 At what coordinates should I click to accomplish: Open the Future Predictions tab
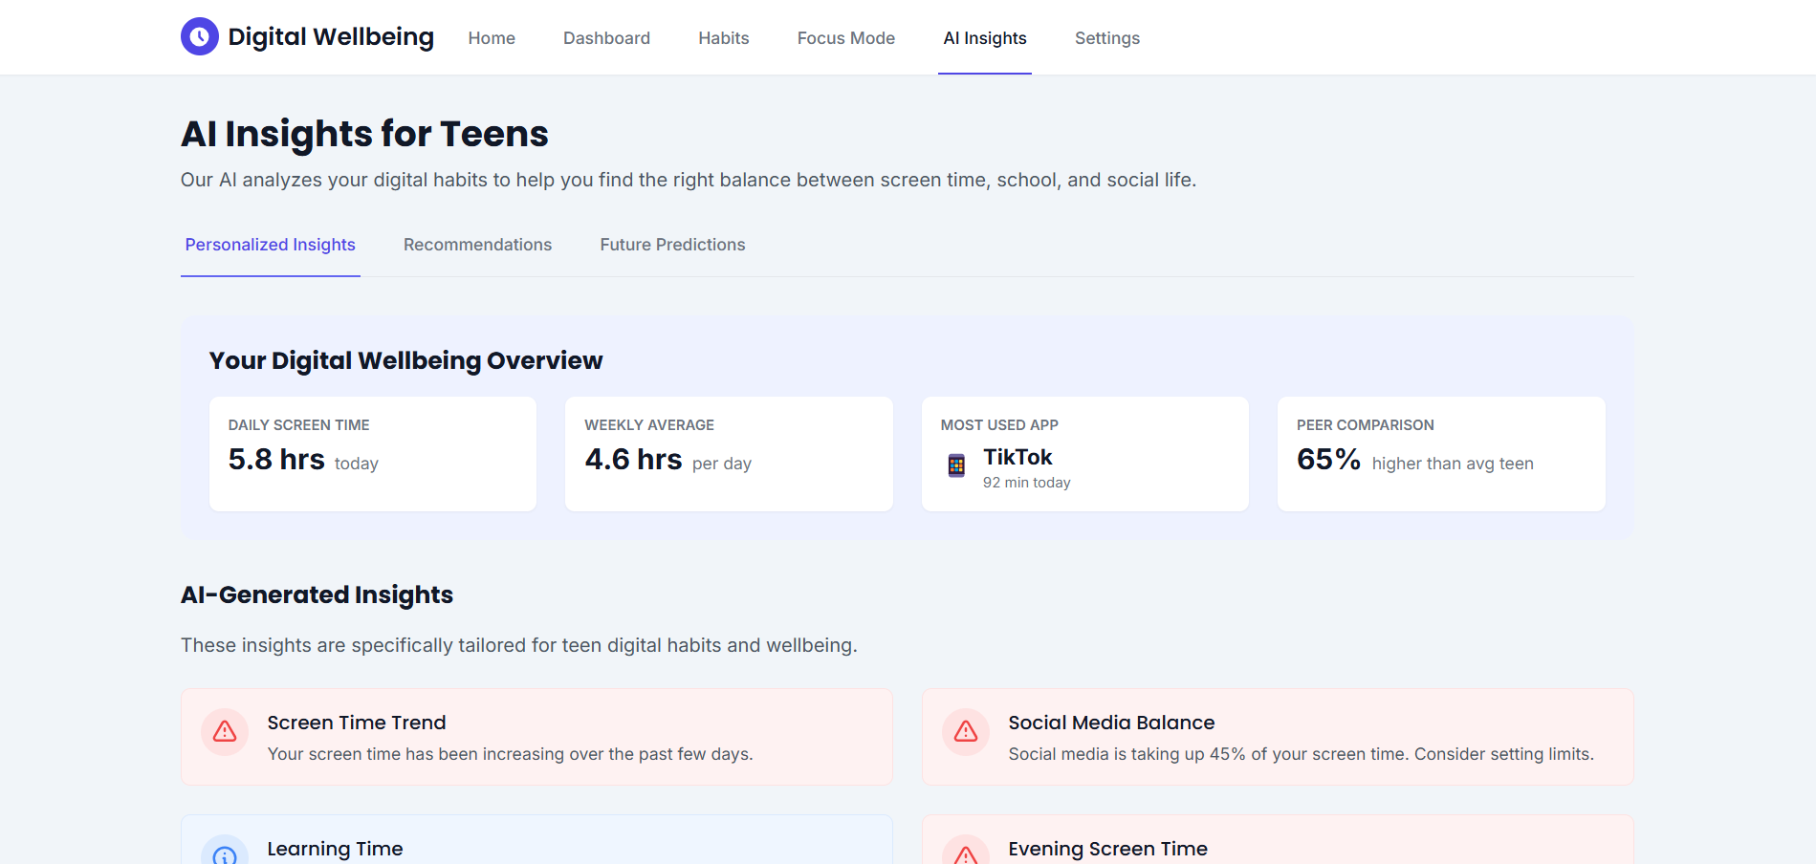[671, 245]
